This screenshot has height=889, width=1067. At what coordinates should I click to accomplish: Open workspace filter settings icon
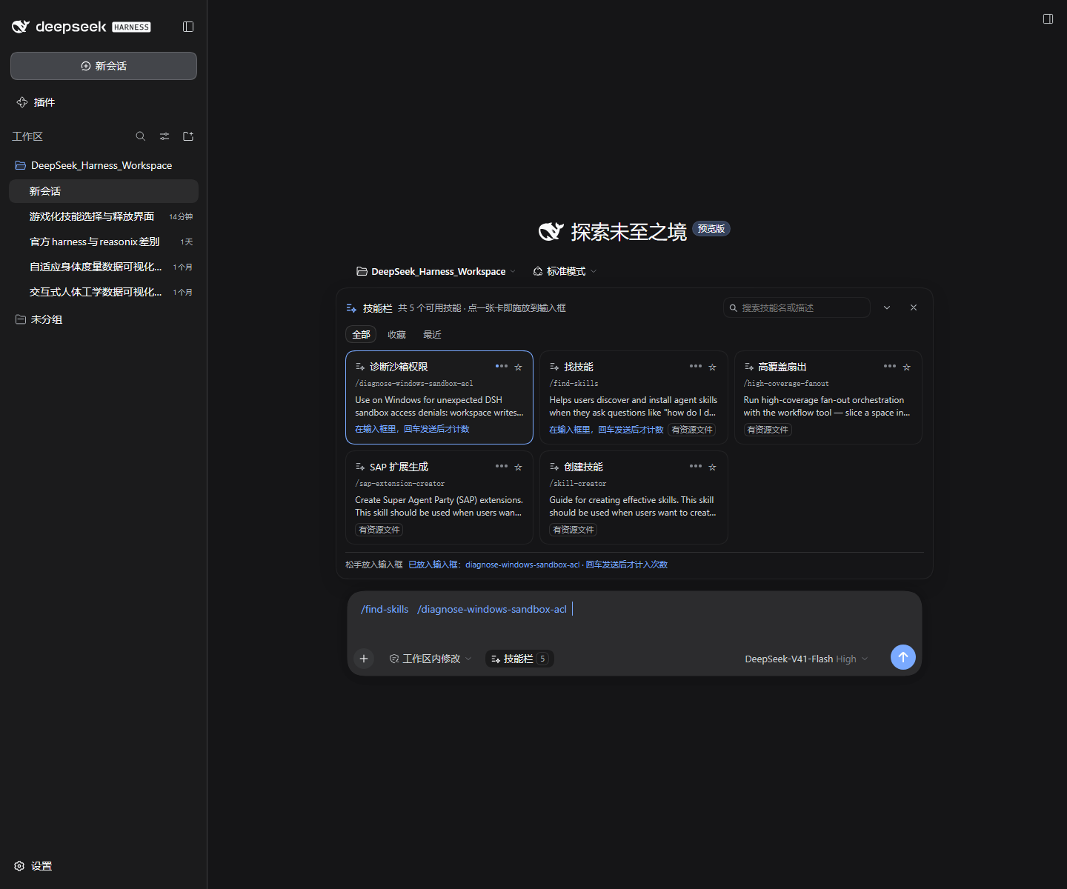click(164, 136)
